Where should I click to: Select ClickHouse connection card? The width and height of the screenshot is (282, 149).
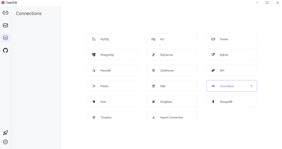(172, 70)
